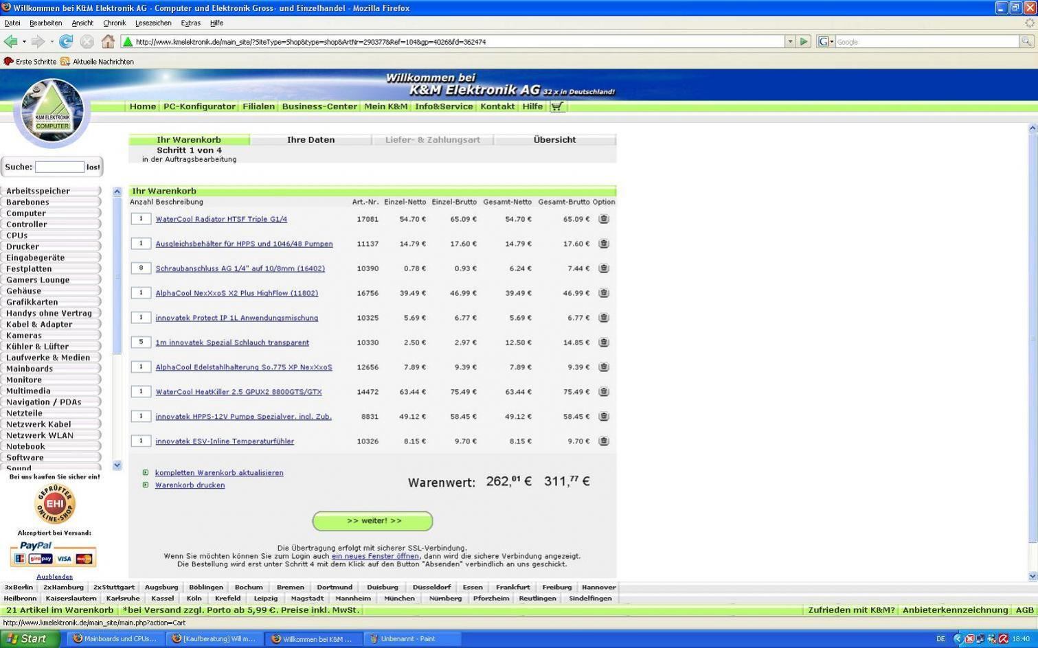Reload the page in Firefox
This screenshot has height=648, width=1038.
[66, 42]
